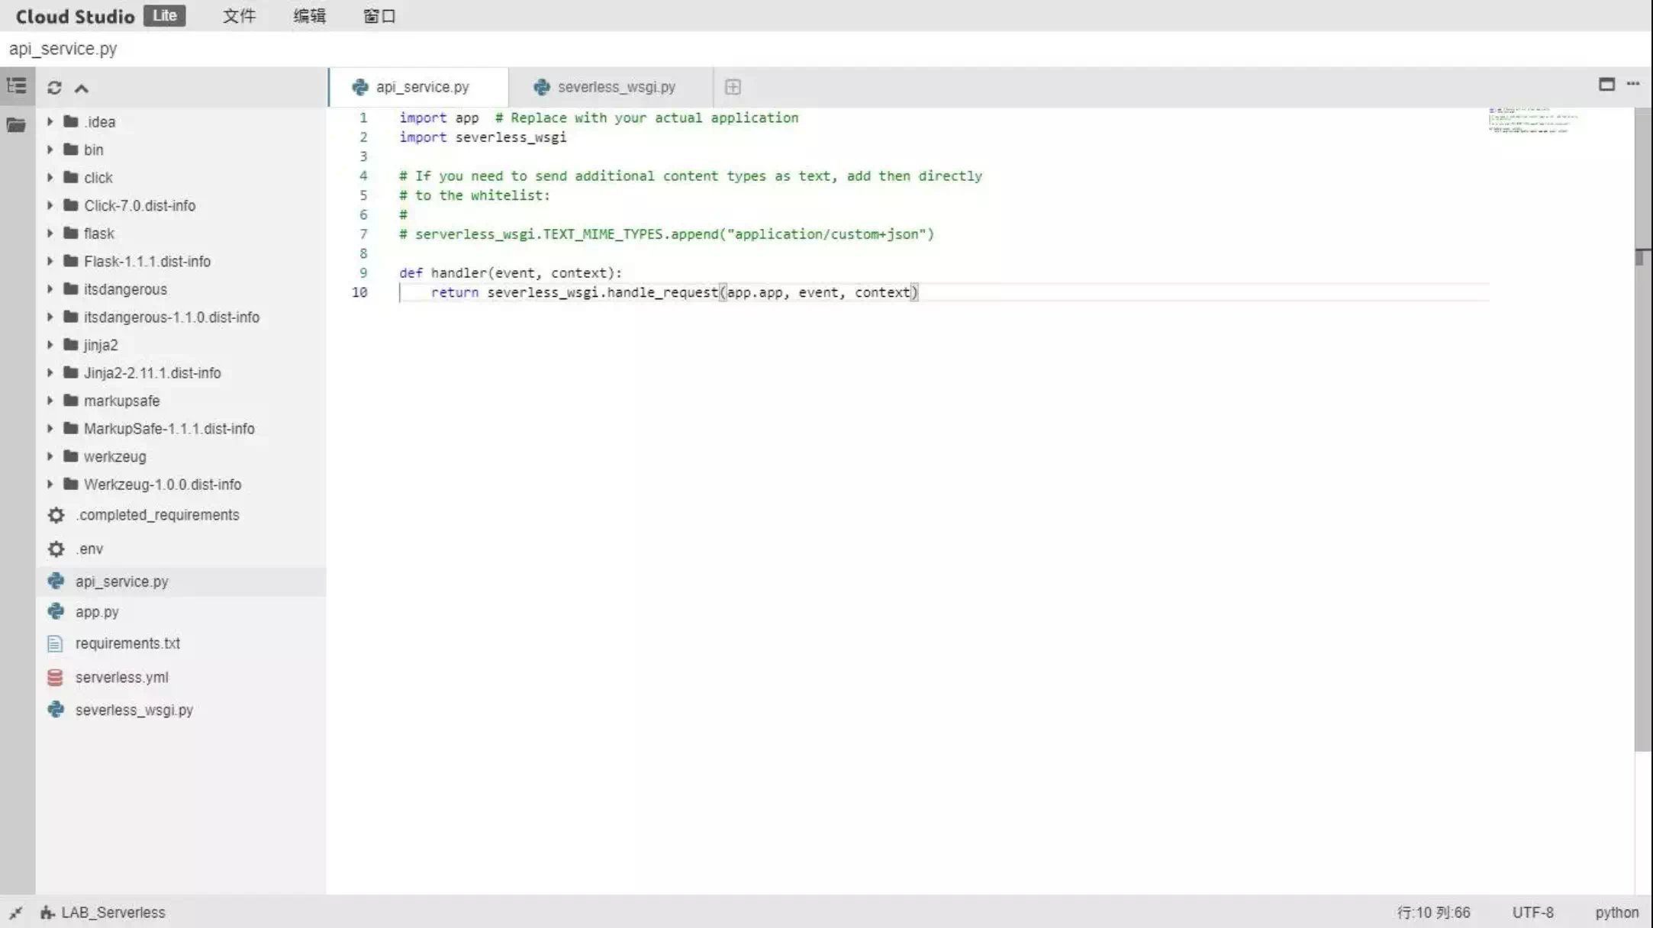The height and width of the screenshot is (928, 1653).
Task: Refresh the file explorer tree
Action: pos(54,88)
